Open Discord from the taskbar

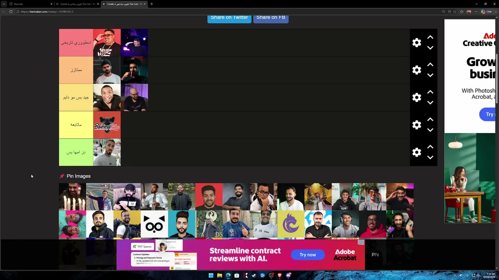click(x=288, y=275)
